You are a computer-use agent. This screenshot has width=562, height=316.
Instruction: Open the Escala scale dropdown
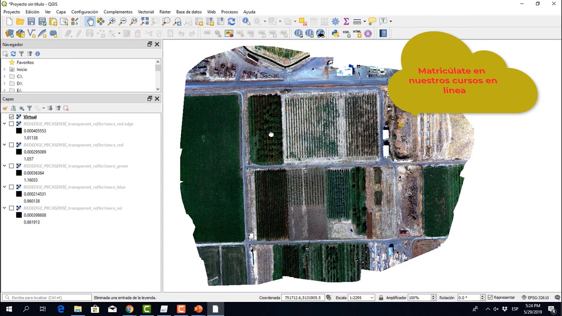click(371, 298)
